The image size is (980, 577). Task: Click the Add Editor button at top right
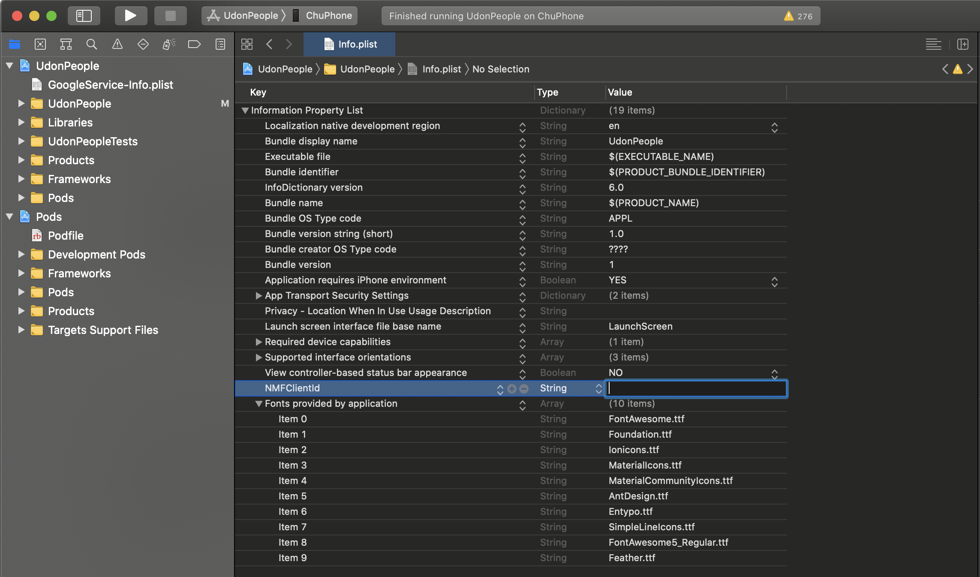click(x=962, y=44)
